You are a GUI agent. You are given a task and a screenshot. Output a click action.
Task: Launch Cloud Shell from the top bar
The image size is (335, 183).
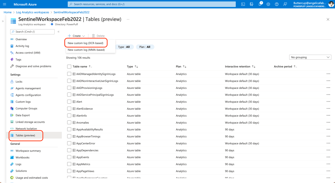pyautogui.click(x=243, y=4)
